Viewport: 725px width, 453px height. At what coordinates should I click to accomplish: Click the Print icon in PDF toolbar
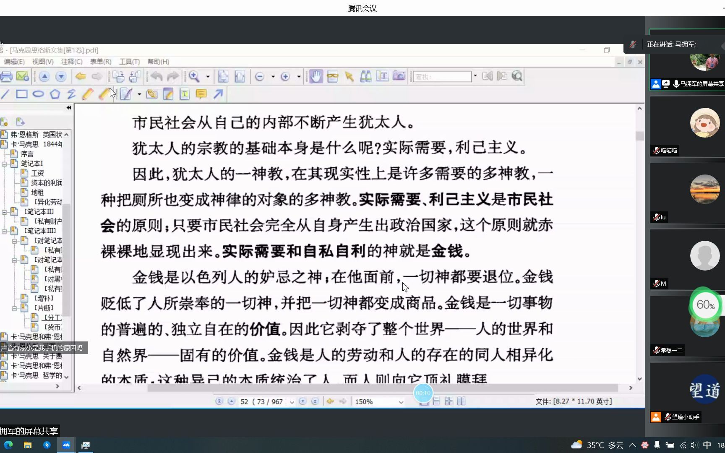click(x=6, y=76)
